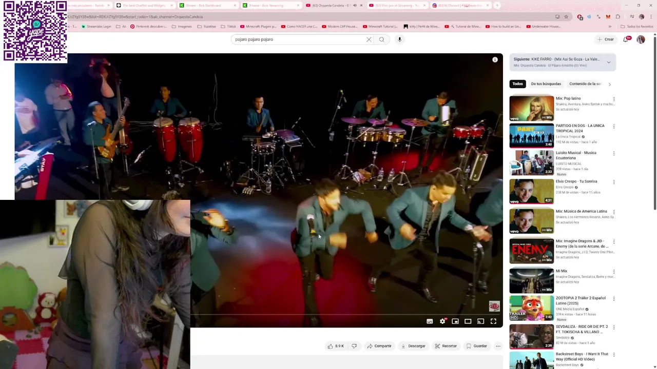The width and height of the screenshot is (657, 369).
Task: Open the Todos los favoritos folder
Action: (x=637, y=27)
